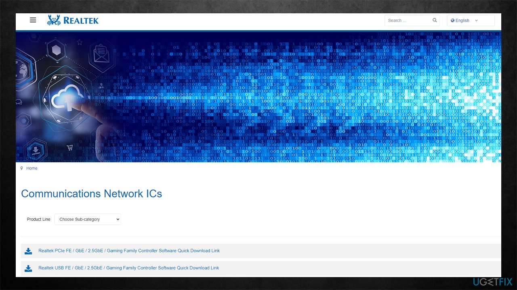Open the Realtek PCIe Gaming Family download link
The width and height of the screenshot is (517, 290).
pyautogui.click(x=129, y=251)
